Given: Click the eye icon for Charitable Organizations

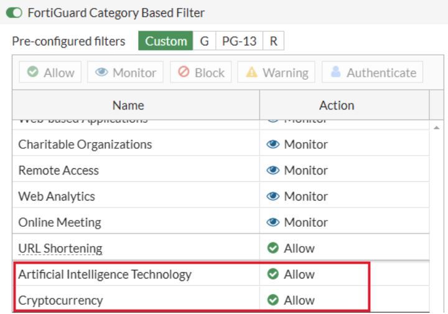Looking at the screenshot, I should click(273, 145).
